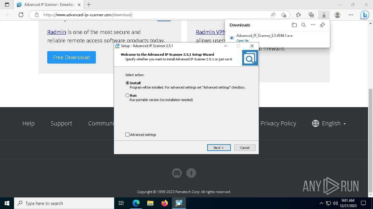Click the setup window title icon

117,46
